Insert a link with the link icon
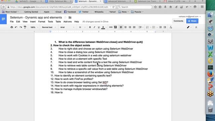Screen dimensions: 215x121 click(111, 27)
